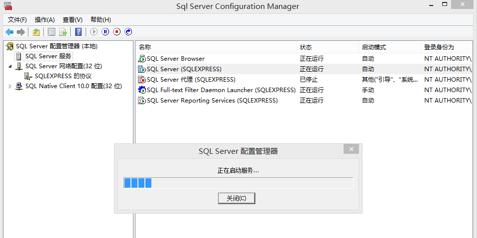This screenshot has height=238, width=477.
Task: Minimize the Configuration Manager window
Action: click(431, 4)
